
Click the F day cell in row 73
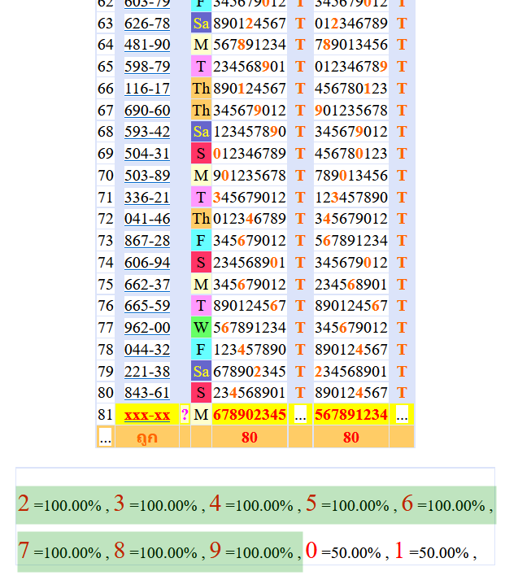tap(201, 241)
